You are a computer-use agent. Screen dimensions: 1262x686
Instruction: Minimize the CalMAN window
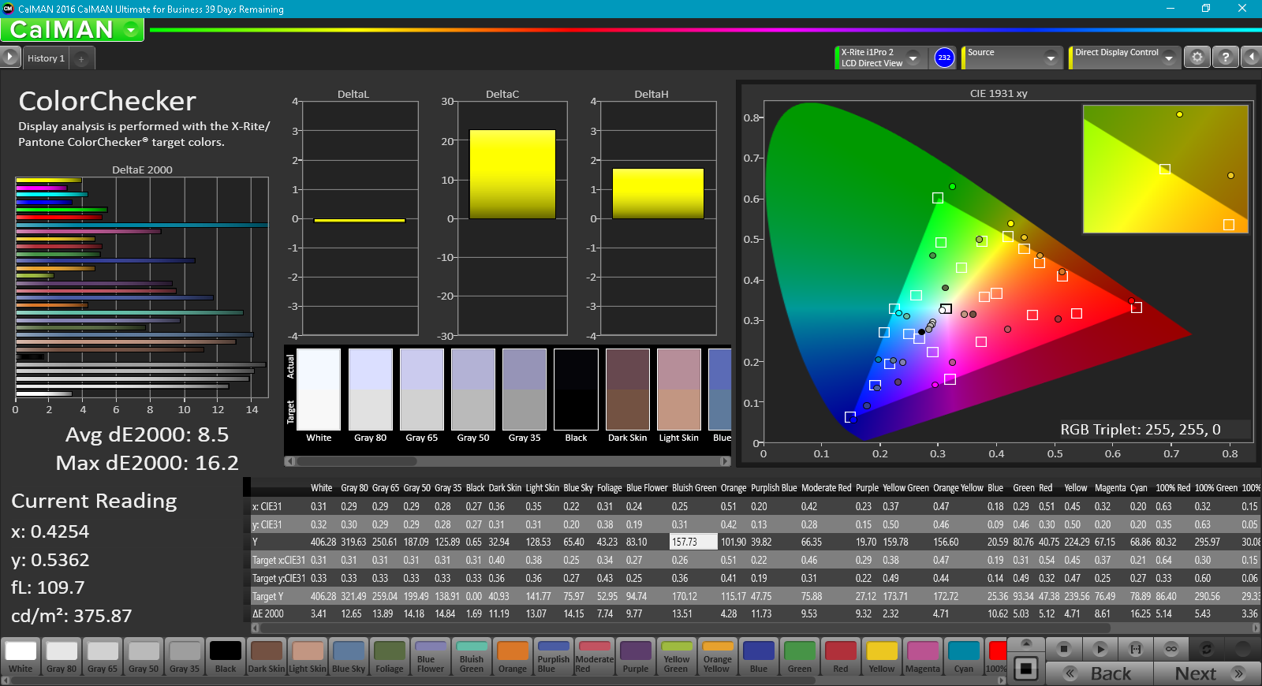1170,9
